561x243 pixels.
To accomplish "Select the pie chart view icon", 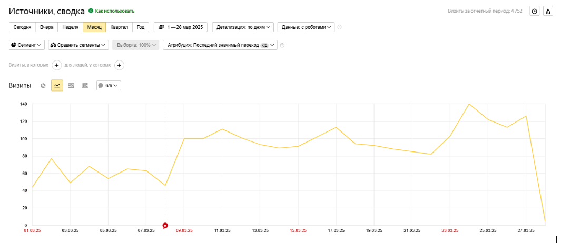I will coord(43,85).
